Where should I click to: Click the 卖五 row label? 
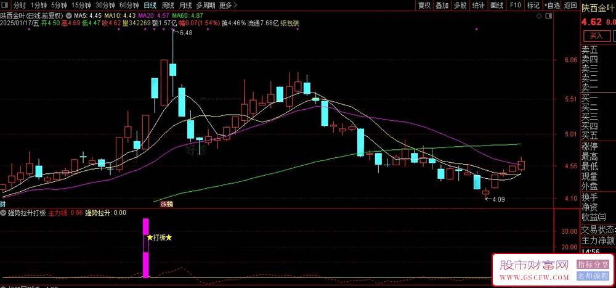click(x=590, y=51)
